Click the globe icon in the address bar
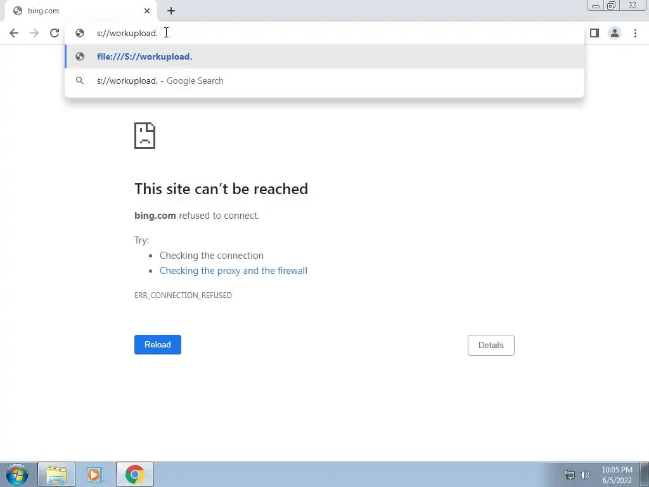649x487 pixels. pos(80,33)
